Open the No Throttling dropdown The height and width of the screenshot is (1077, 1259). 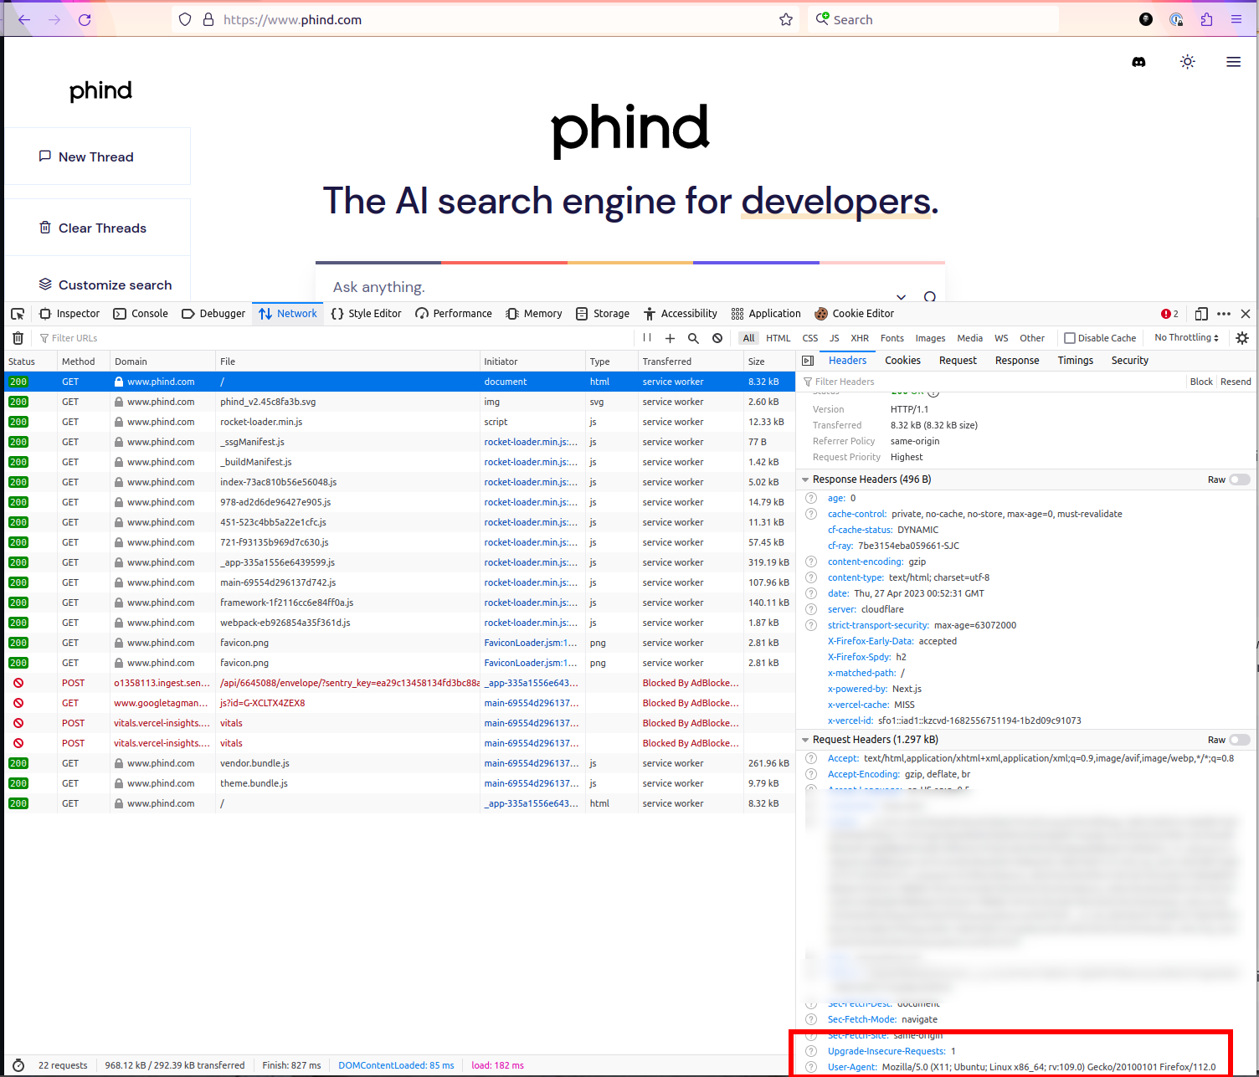coord(1186,338)
